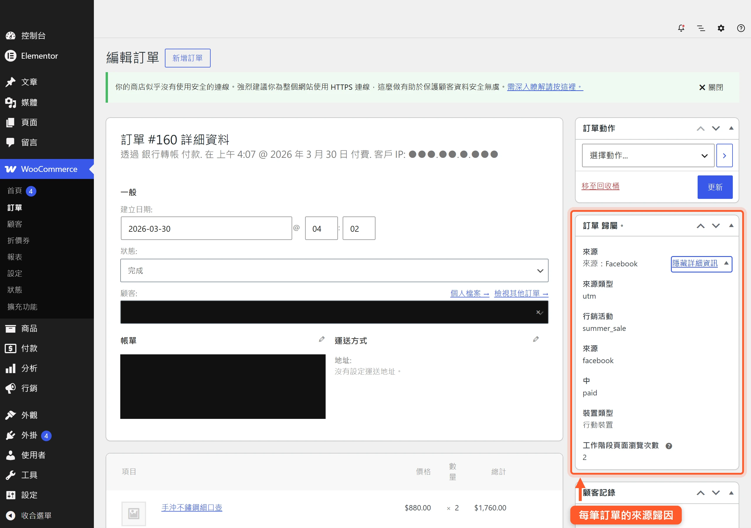751x528 pixels.
Task: Open the 顧客 customer select field
Action: point(334,312)
